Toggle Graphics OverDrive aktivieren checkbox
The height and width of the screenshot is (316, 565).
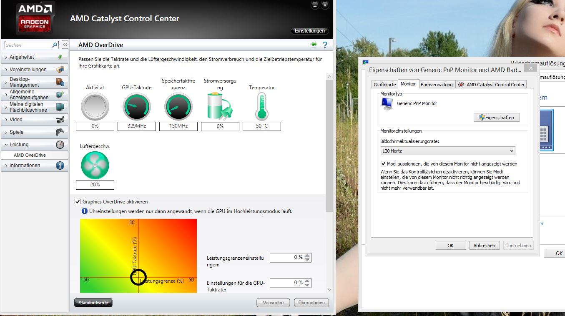78,201
